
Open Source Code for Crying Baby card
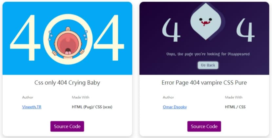click(x=67, y=127)
